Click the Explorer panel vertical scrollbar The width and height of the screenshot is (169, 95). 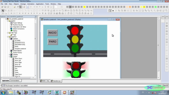pyautogui.click(x=35, y=47)
